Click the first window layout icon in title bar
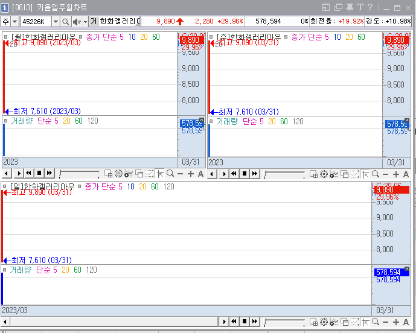This screenshot has height=333, width=416. click(326, 7)
